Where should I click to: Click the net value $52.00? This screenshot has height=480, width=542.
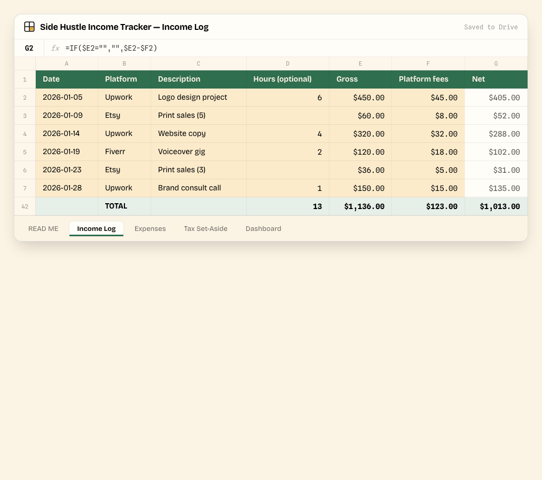click(x=496, y=116)
